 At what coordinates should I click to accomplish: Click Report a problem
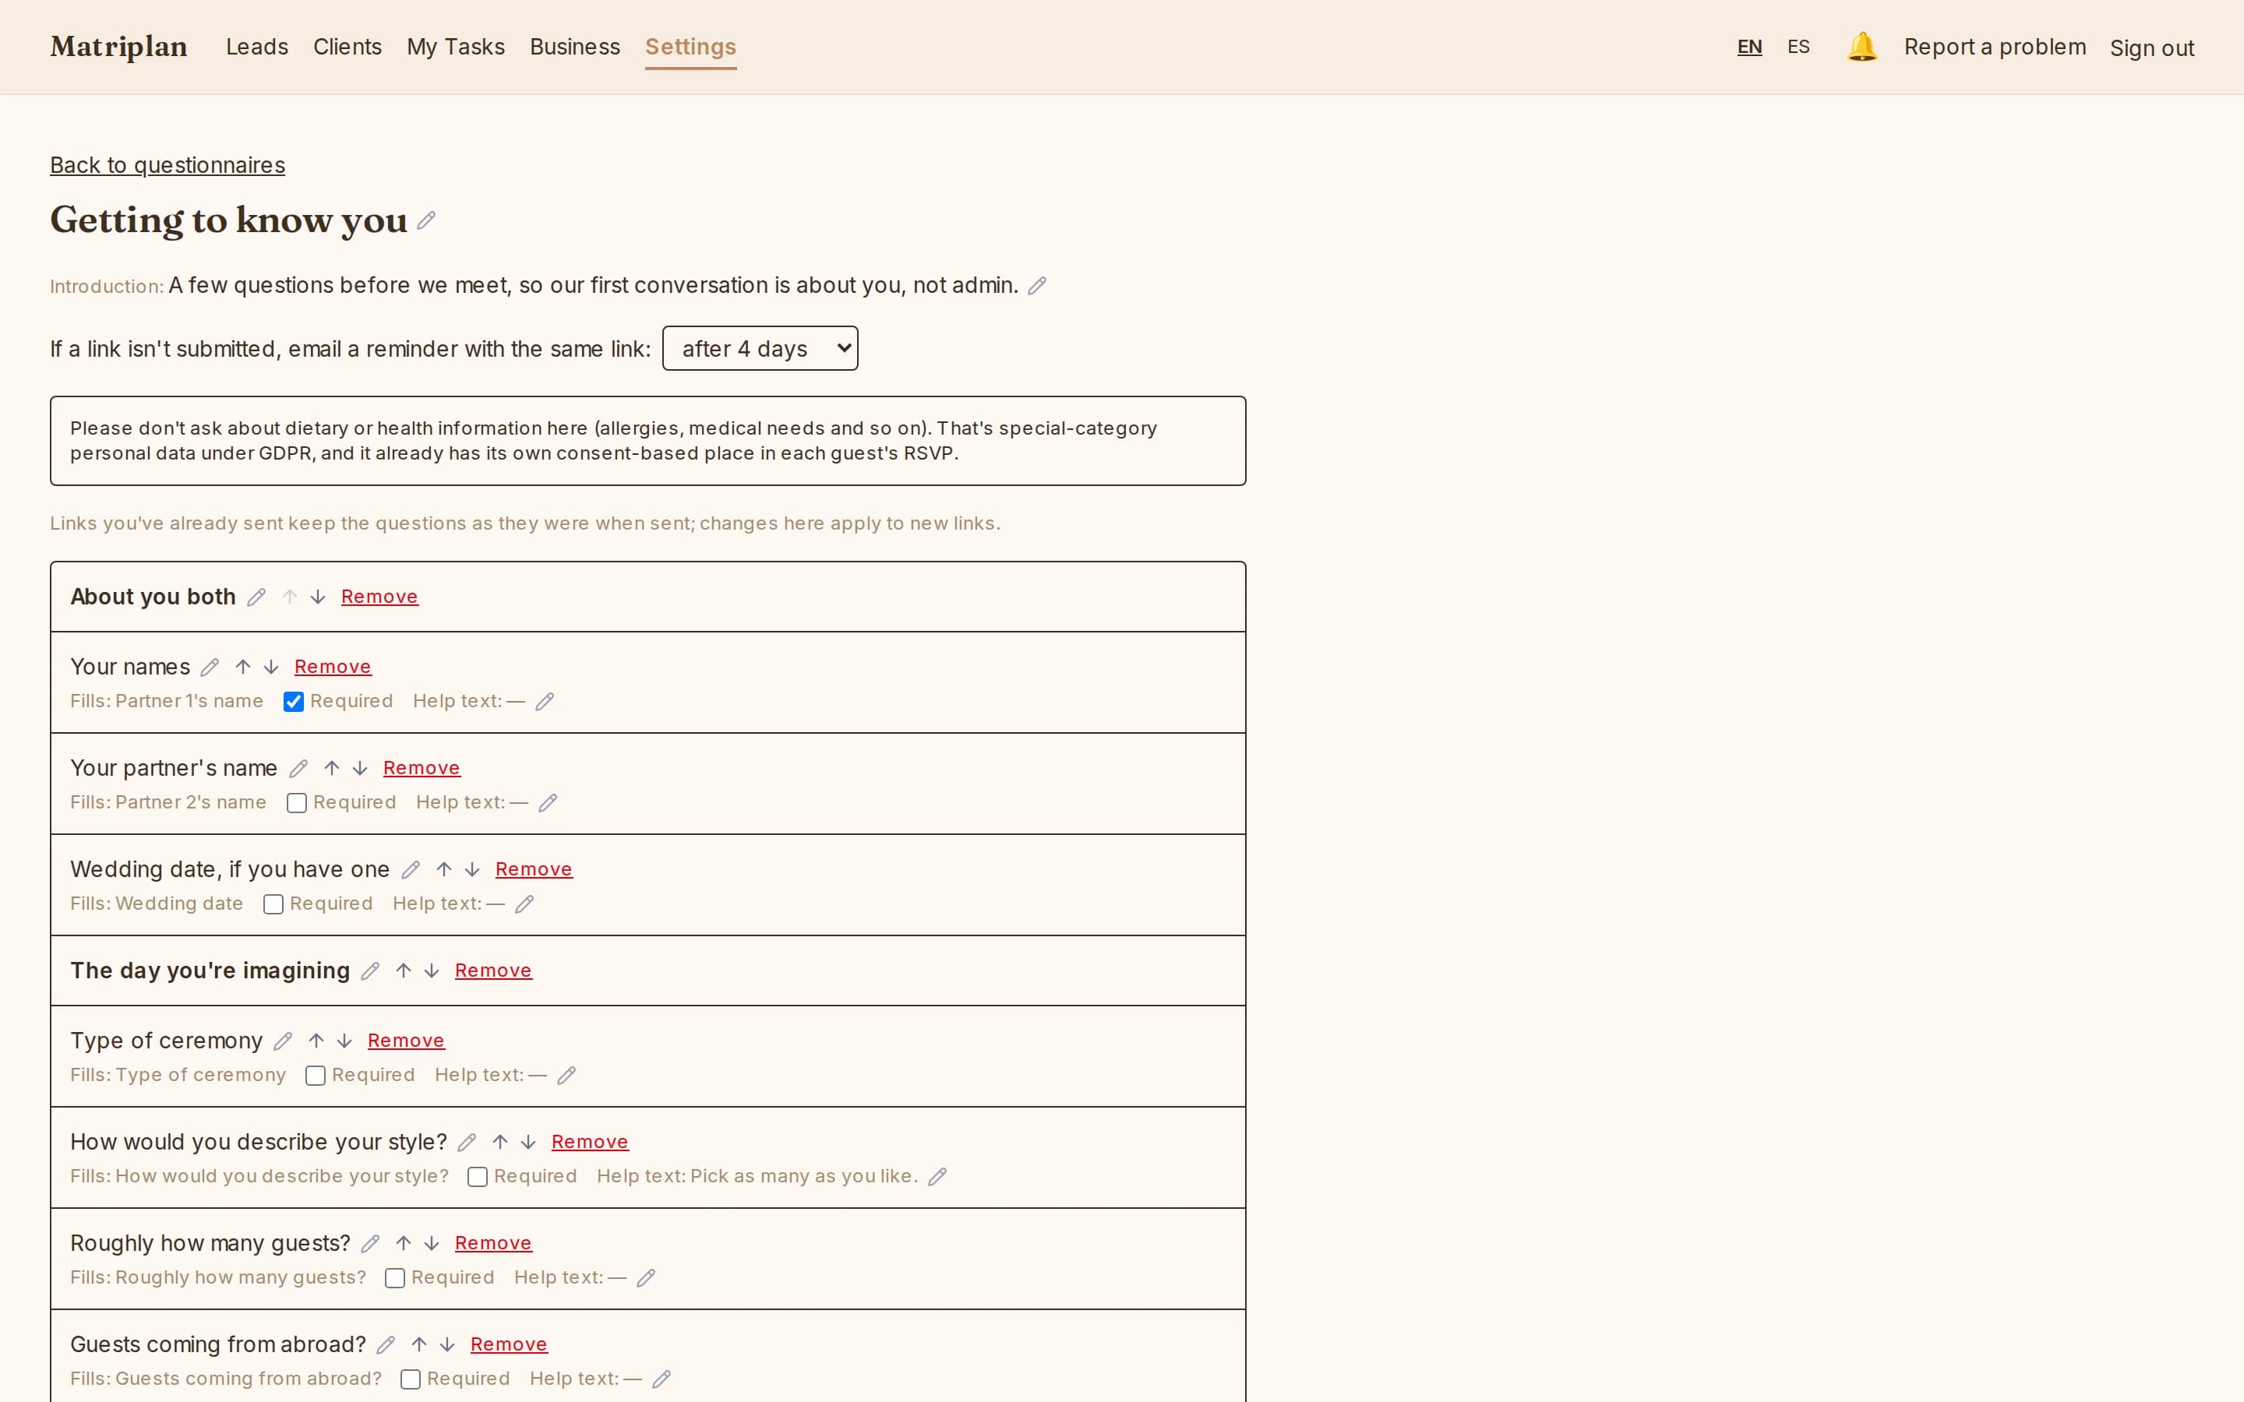pyautogui.click(x=1995, y=47)
